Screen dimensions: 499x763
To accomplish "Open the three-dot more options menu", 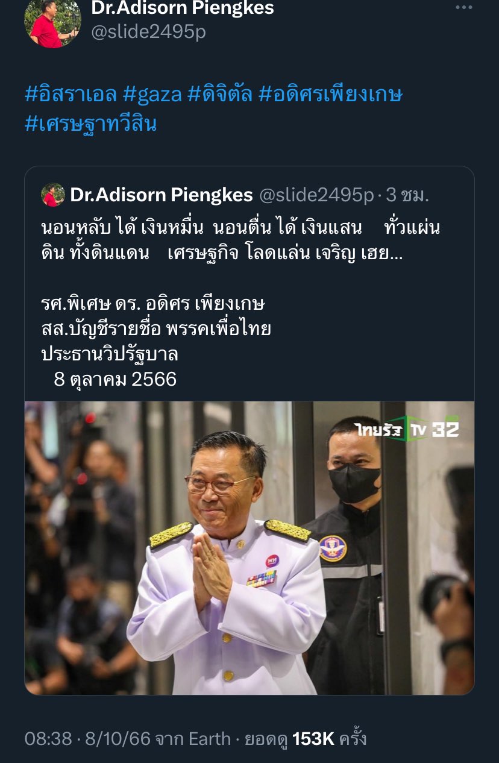I will [x=464, y=8].
